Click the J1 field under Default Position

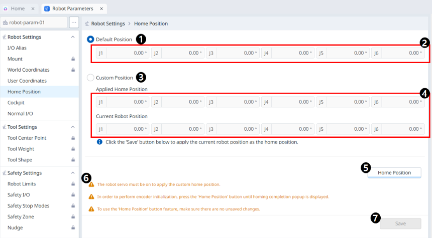[123, 53]
